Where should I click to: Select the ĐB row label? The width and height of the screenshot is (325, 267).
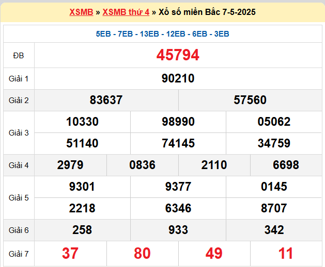pyautogui.click(x=19, y=56)
